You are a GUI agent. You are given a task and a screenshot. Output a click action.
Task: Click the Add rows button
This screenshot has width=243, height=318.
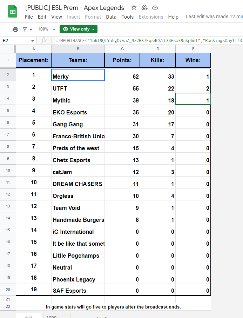(28, 316)
